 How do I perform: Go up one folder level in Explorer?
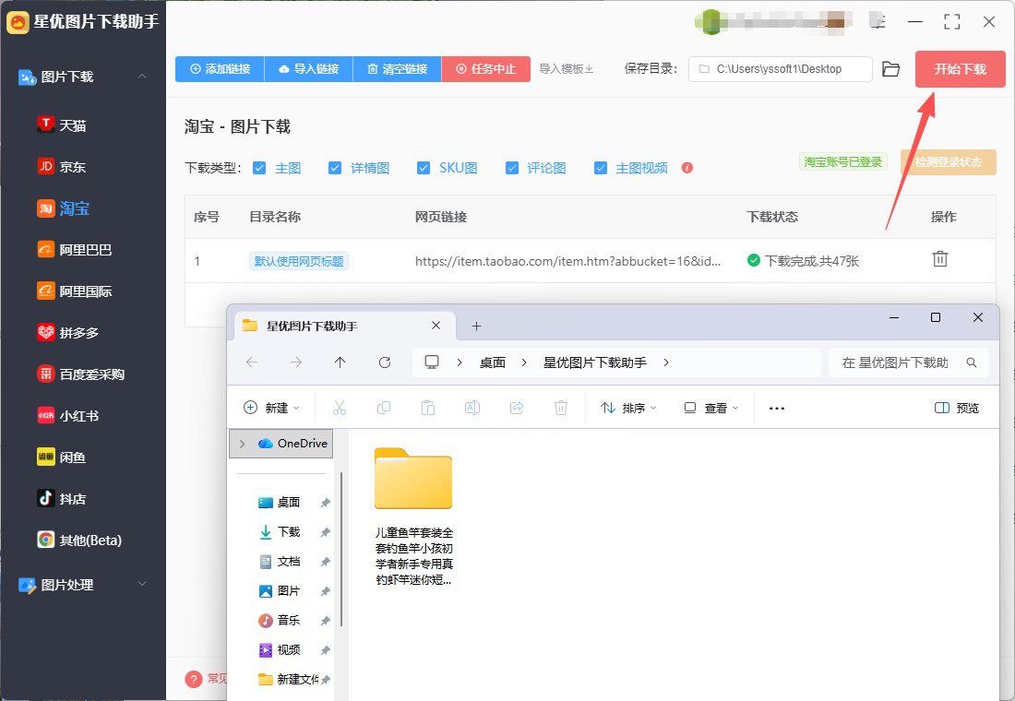click(x=340, y=362)
